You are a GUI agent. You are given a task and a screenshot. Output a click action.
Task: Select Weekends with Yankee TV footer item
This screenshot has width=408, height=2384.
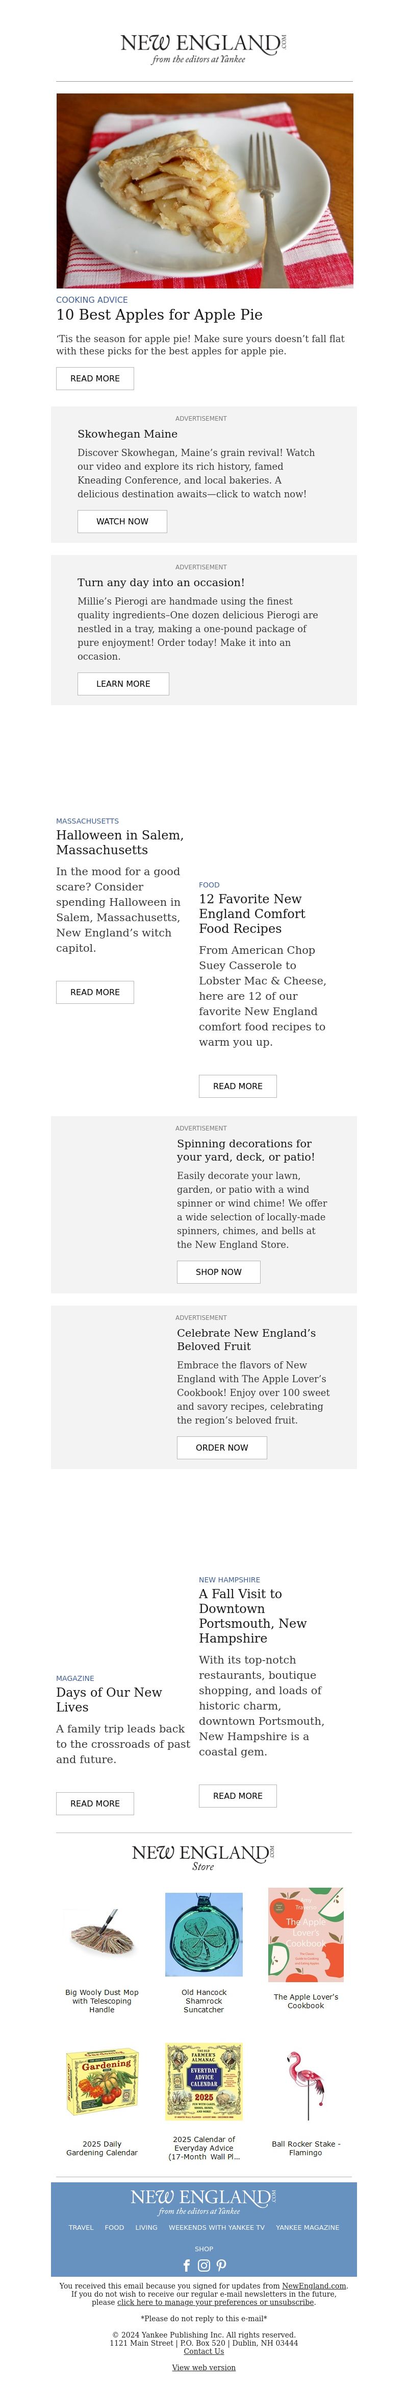(x=216, y=2228)
